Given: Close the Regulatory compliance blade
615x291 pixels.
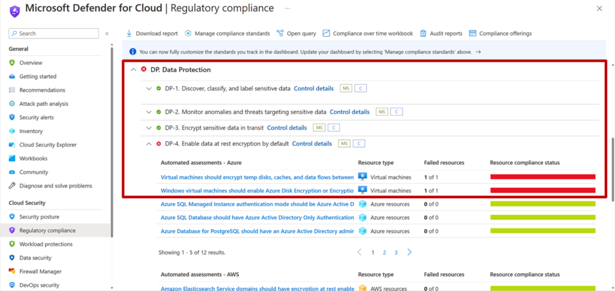Looking at the screenshot, I should 599,8.
